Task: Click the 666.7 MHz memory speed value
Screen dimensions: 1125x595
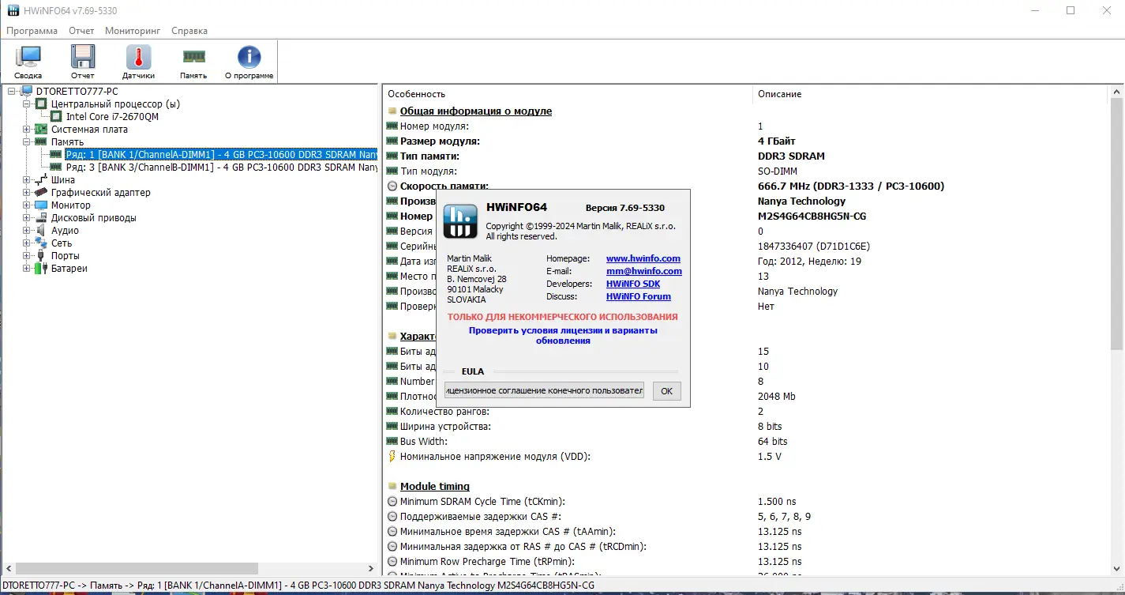Action: [x=851, y=186]
